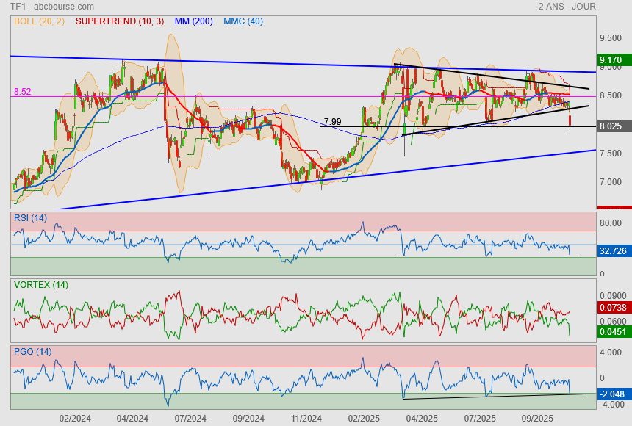
Task: Click the green 9.170 price tag
Action: pyautogui.click(x=611, y=60)
